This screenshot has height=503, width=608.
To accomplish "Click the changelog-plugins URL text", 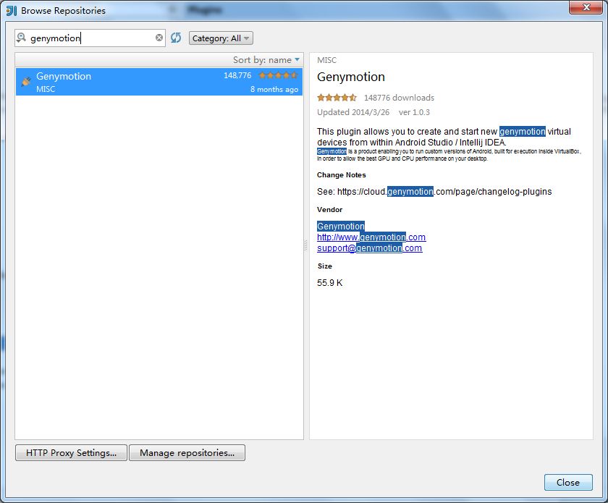I will tap(444, 192).
